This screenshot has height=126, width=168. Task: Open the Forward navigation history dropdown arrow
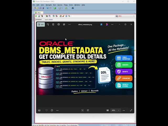click(62, 8)
